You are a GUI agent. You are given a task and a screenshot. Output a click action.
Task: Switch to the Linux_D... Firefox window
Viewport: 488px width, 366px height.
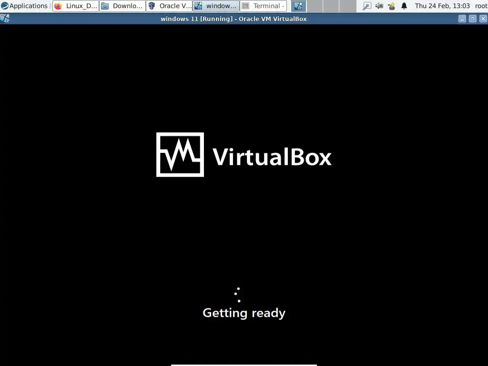(76, 6)
